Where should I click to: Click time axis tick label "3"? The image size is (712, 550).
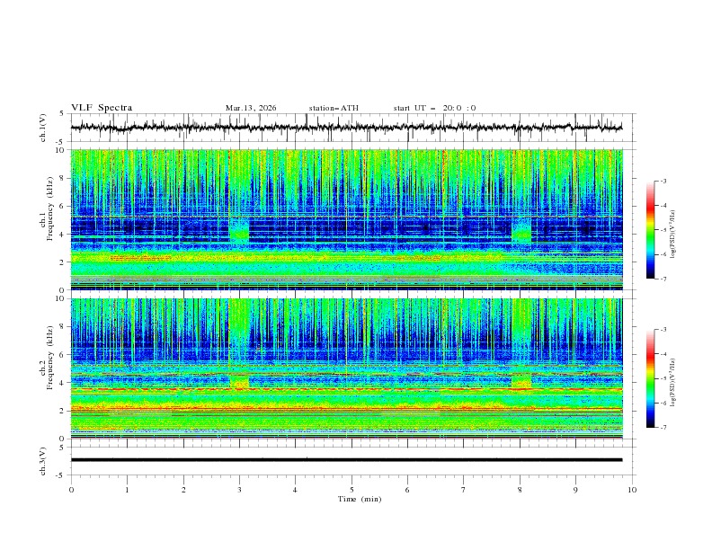pyautogui.click(x=239, y=490)
